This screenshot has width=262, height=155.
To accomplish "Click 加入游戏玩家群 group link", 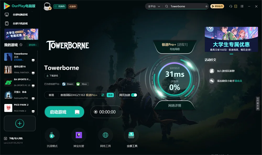I will point(226,71).
